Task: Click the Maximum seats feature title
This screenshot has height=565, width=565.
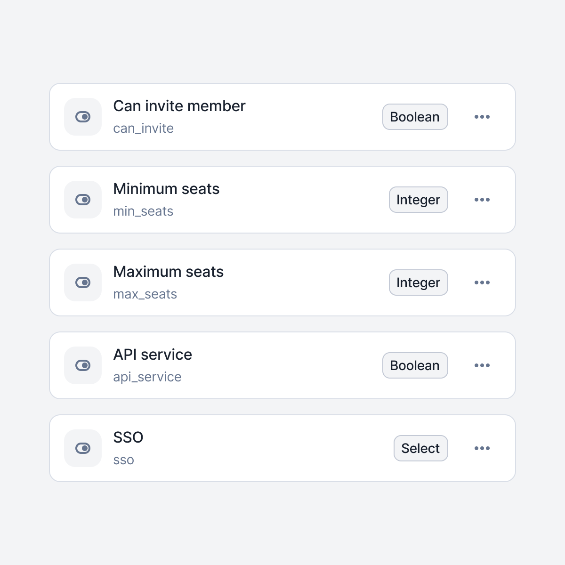Action: [168, 272]
